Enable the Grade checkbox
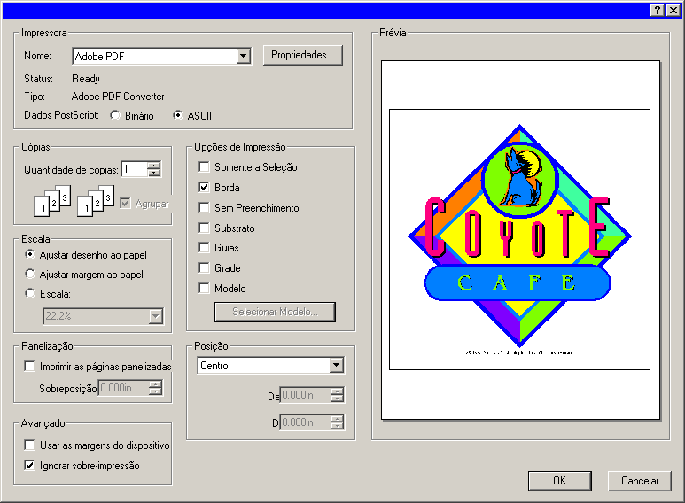 click(x=204, y=268)
